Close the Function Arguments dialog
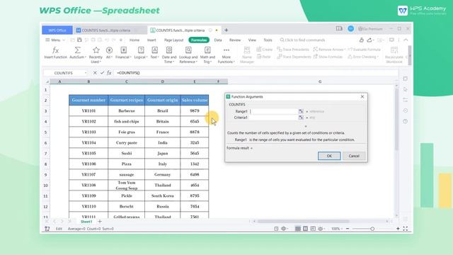This screenshot has height=255, width=453. pyautogui.click(x=362, y=96)
